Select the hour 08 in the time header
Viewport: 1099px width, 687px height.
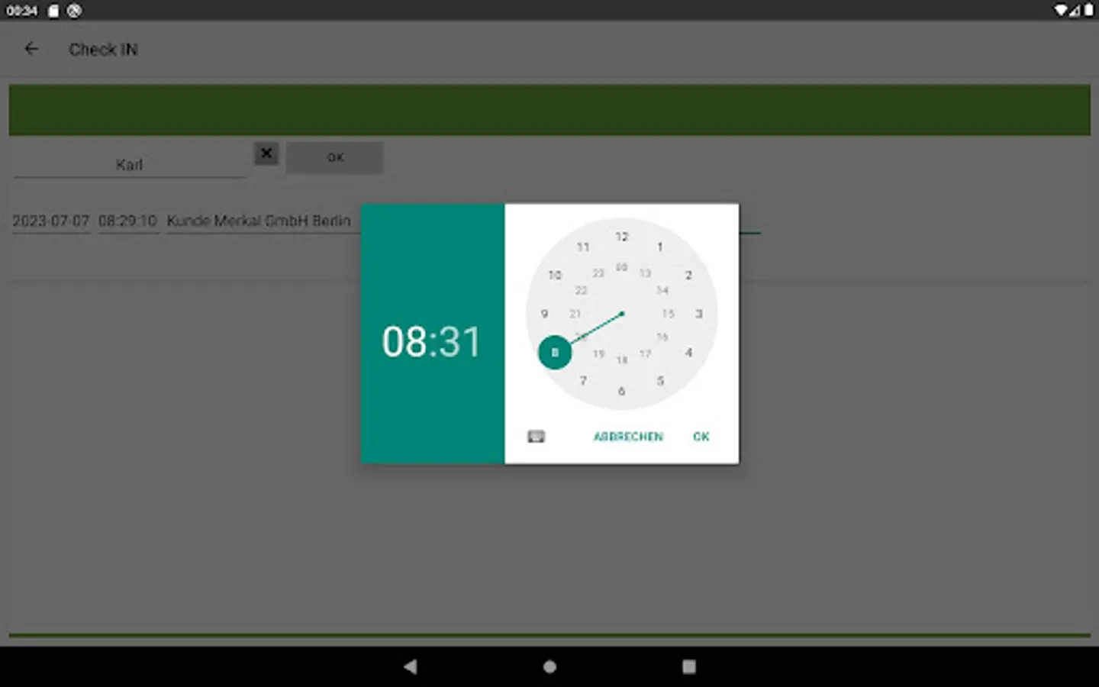pyautogui.click(x=404, y=341)
